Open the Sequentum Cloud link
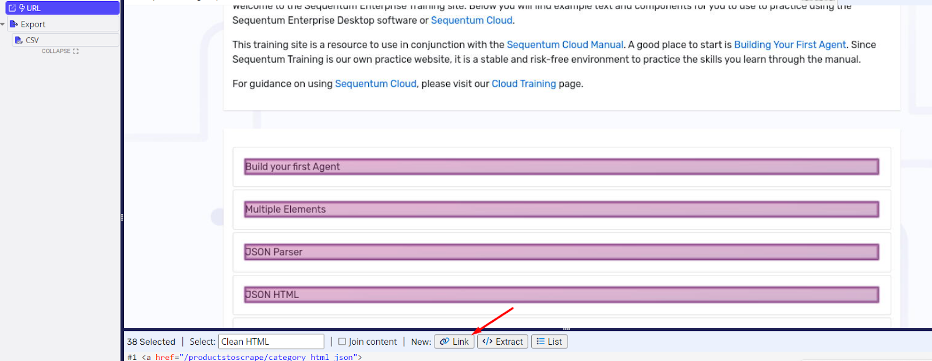The height and width of the screenshot is (361, 932). click(472, 20)
